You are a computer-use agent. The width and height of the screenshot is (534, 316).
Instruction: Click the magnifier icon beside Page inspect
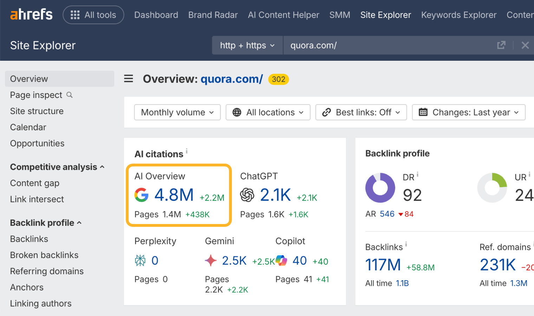coord(70,95)
